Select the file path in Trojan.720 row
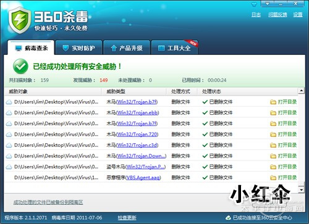The image size is (309, 224). (56, 135)
